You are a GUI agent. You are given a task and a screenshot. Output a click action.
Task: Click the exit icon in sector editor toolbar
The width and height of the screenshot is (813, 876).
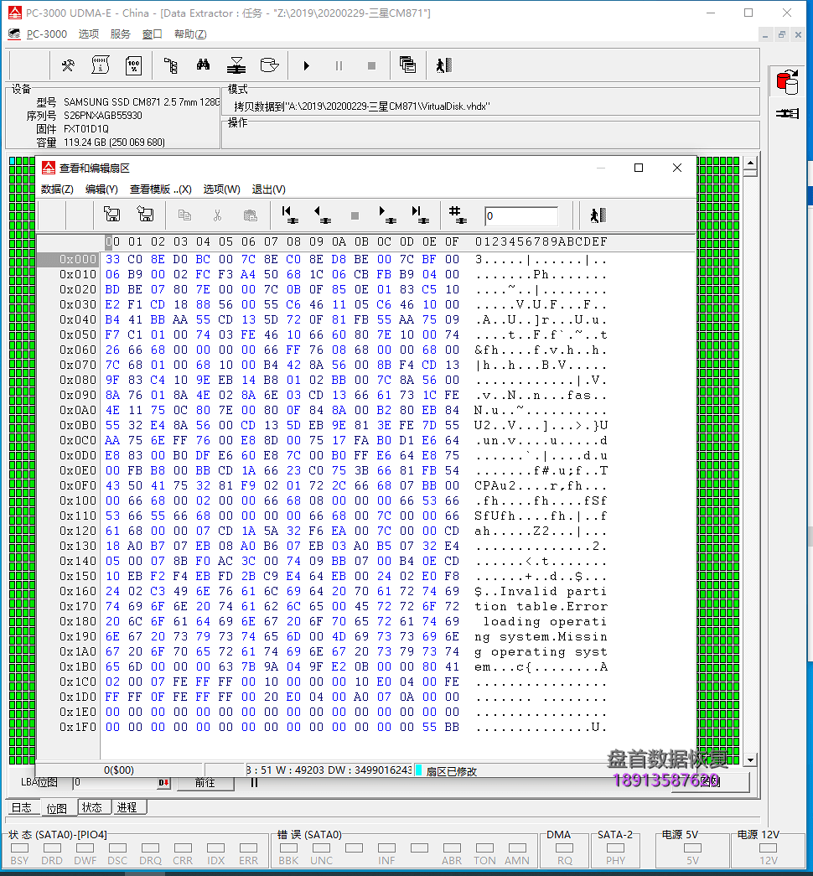tap(598, 215)
